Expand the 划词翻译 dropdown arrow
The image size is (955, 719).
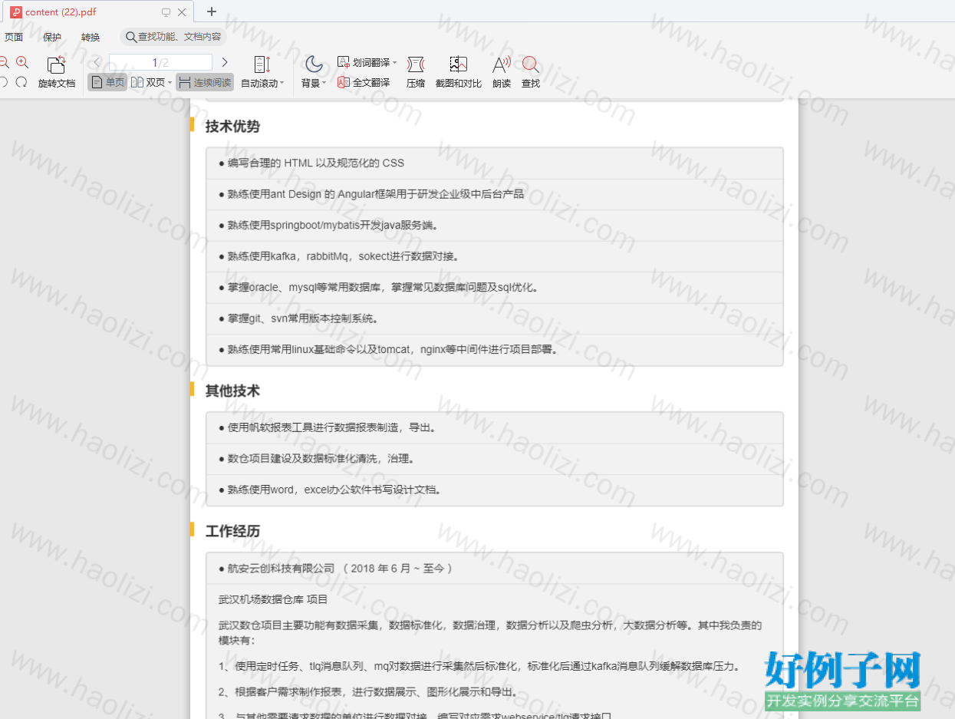point(395,63)
